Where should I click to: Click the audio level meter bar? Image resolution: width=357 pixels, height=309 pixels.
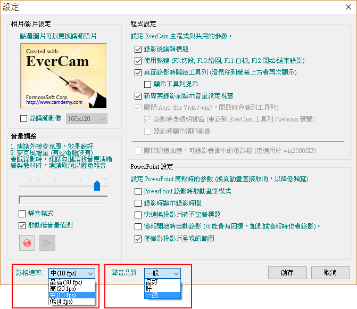63,200
